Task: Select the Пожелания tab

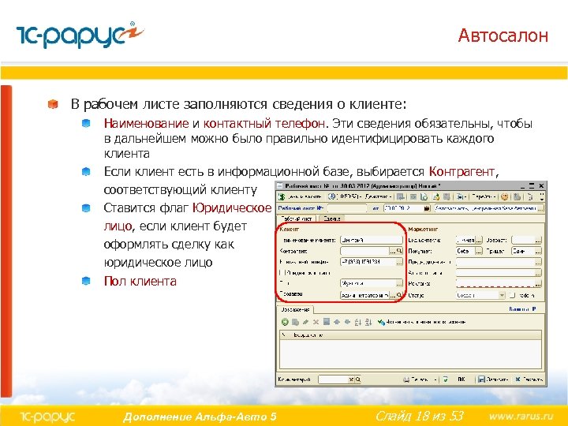Action: coord(295,309)
